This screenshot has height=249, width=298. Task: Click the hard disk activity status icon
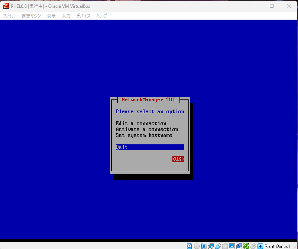tap(189, 246)
